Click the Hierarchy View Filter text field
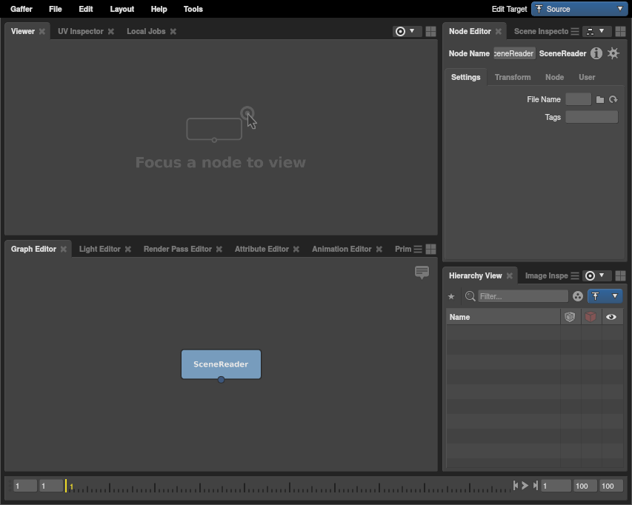Image resolution: width=632 pixels, height=505 pixels. pos(523,296)
